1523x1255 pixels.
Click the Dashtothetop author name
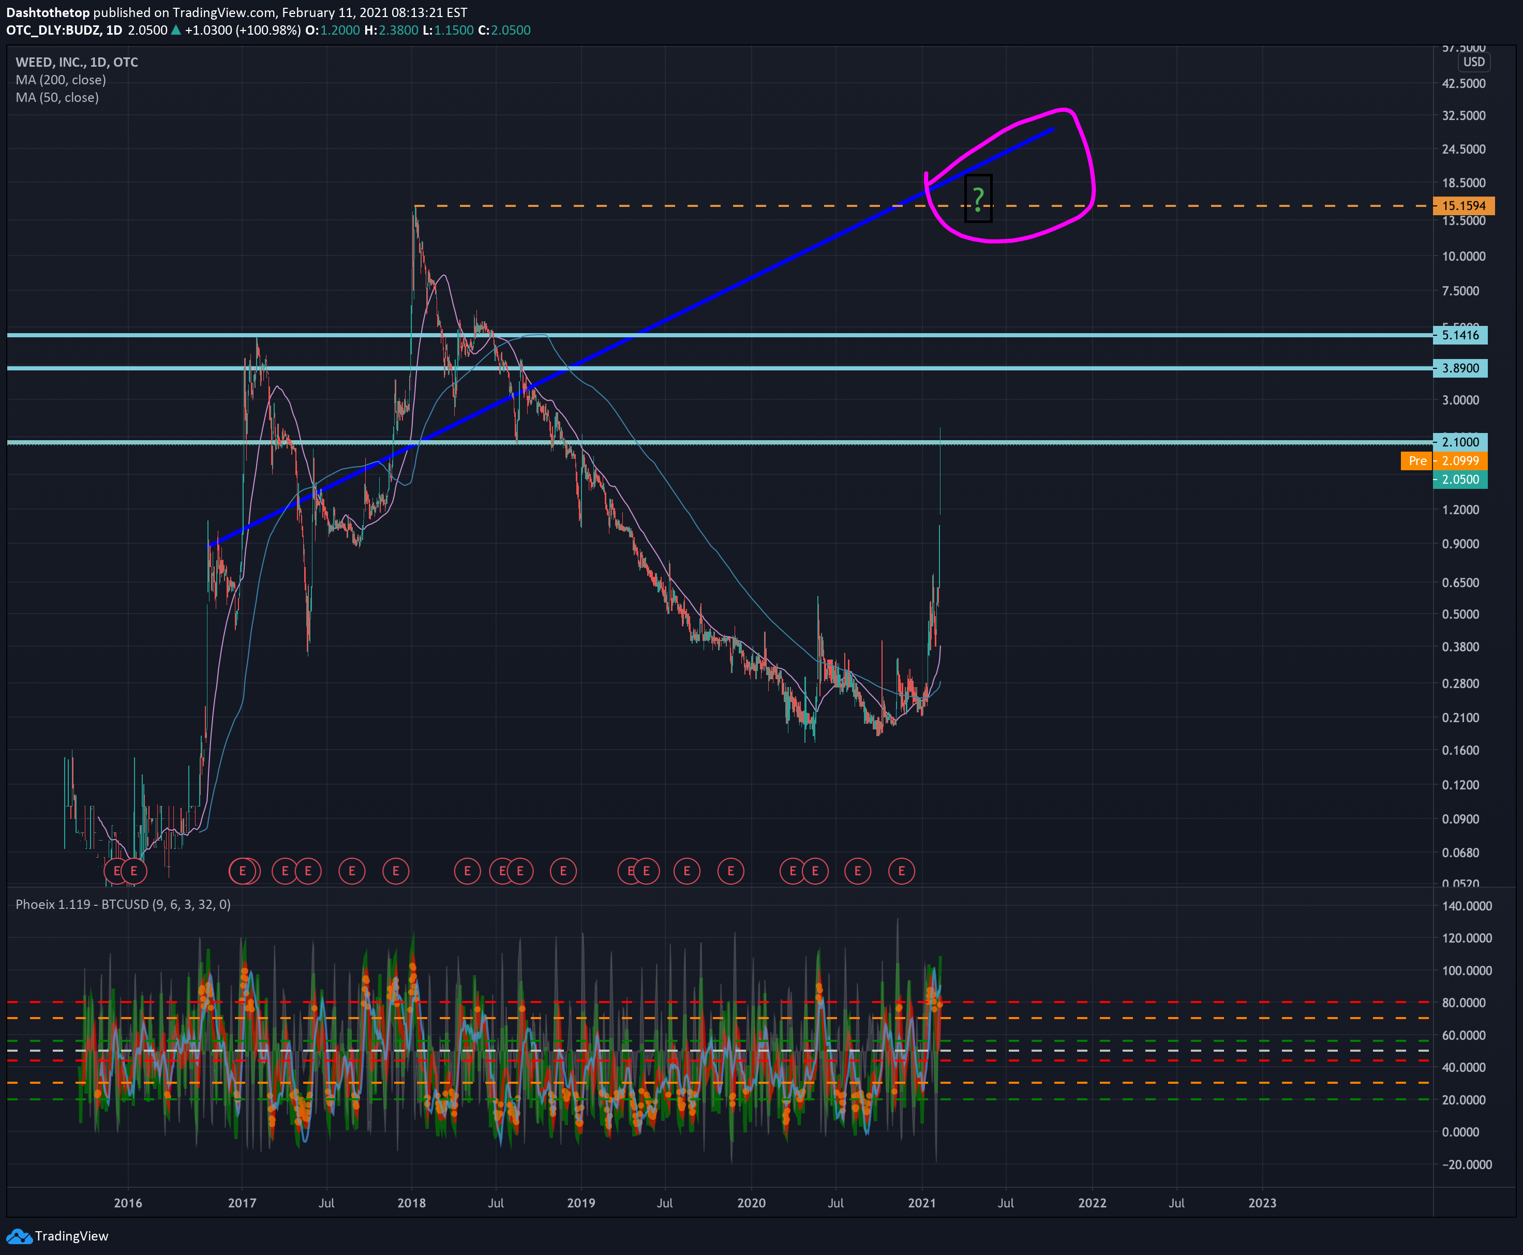[48, 12]
